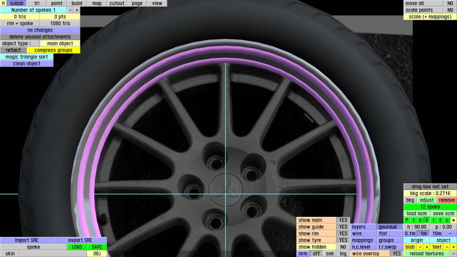The width and height of the screenshot is (457, 257).
Task: Select the f view button
Action: [x=414, y=220]
